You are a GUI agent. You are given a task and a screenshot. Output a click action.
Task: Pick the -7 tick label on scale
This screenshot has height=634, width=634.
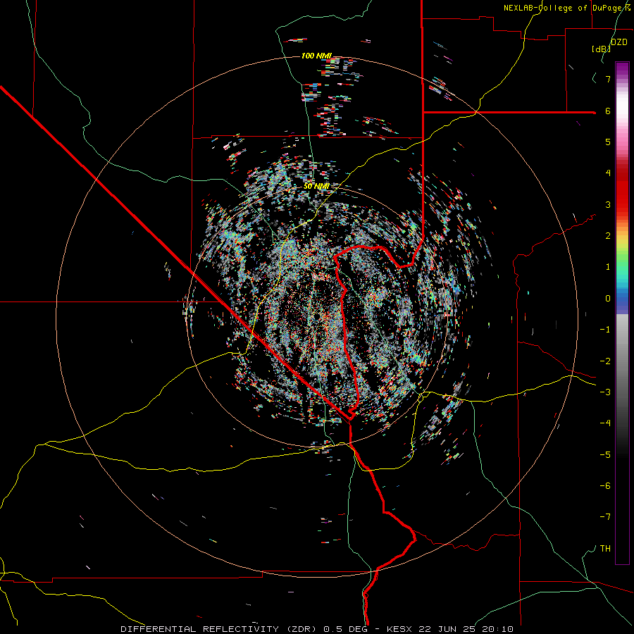605,517
